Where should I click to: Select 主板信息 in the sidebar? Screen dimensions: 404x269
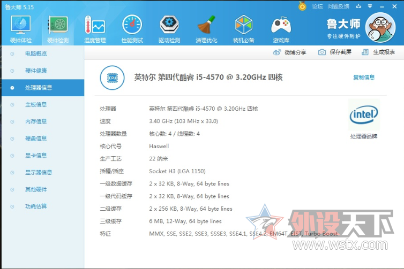[43, 105]
